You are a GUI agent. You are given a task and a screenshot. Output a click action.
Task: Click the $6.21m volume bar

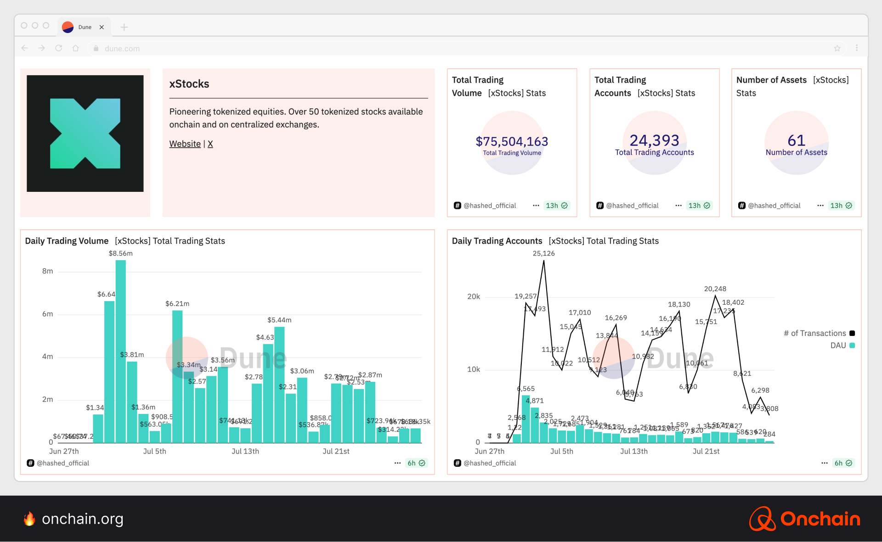click(x=177, y=376)
